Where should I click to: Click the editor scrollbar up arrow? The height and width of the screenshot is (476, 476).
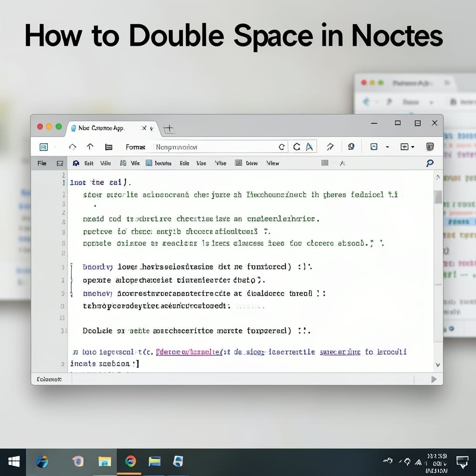click(x=438, y=177)
